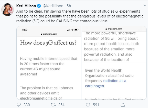View the right attached screenshot image
Screen dimensions: 148x108
pyautogui.click(x=114, y=63)
